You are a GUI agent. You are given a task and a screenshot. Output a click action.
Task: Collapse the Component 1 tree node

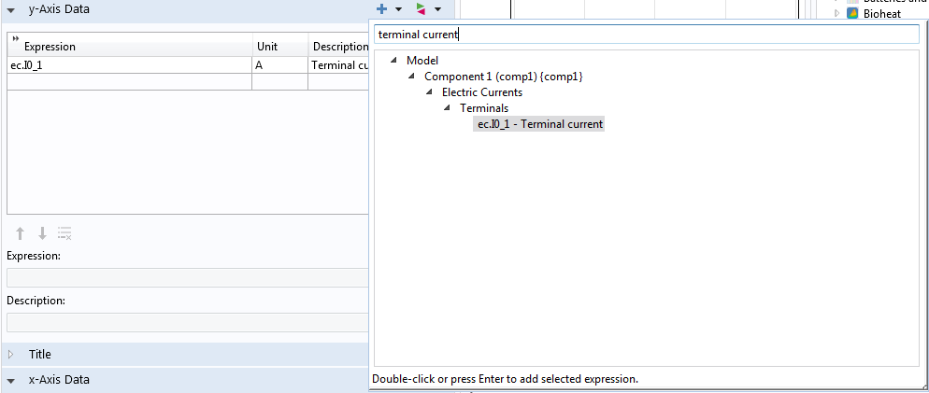pyautogui.click(x=412, y=77)
